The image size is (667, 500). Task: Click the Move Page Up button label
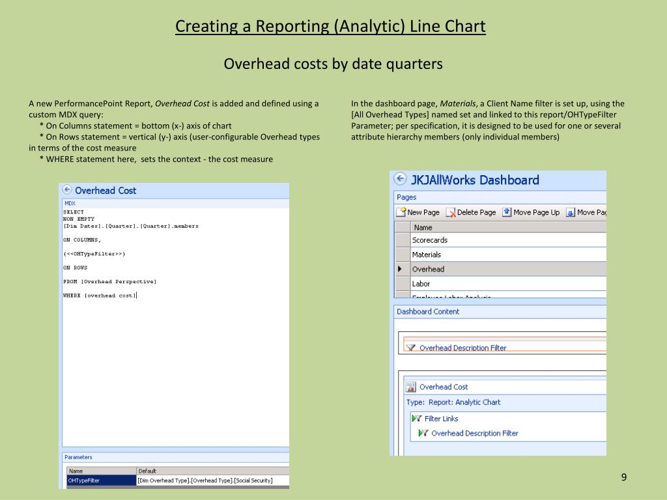pos(537,212)
